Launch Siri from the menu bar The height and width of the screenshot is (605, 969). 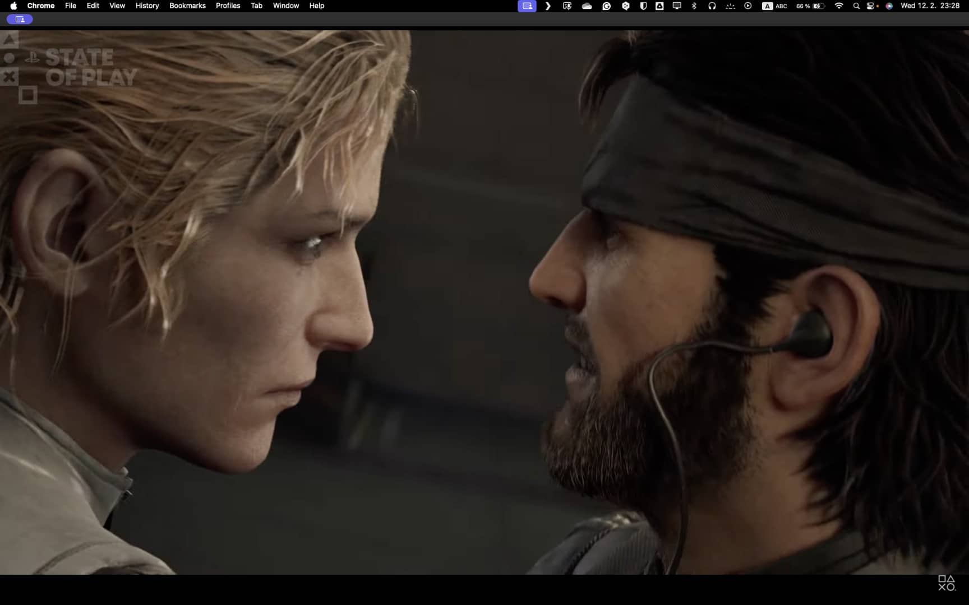click(x=889, y=6)
